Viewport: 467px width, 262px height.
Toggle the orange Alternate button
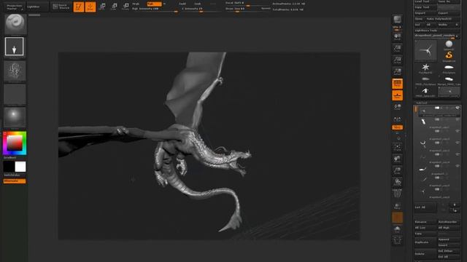click(x=15, y=181)
